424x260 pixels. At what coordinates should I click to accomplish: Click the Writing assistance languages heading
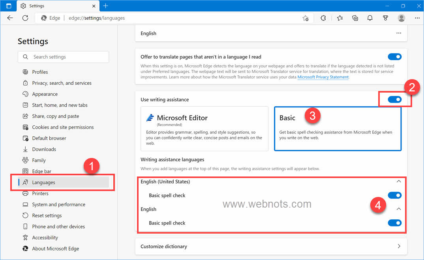[172, 160]
